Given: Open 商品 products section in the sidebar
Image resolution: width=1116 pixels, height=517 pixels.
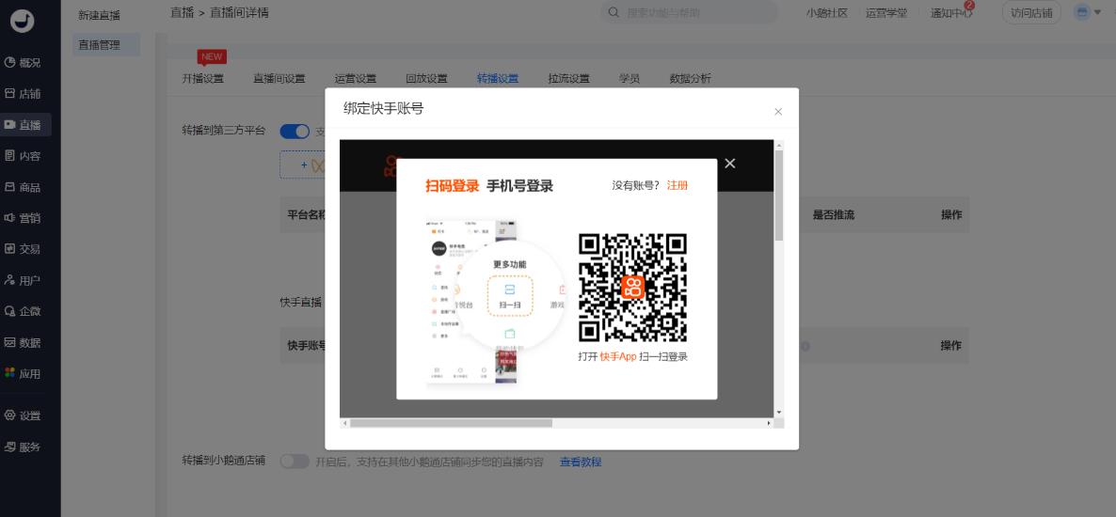Looking at the screenshot, I should [23, 187].
